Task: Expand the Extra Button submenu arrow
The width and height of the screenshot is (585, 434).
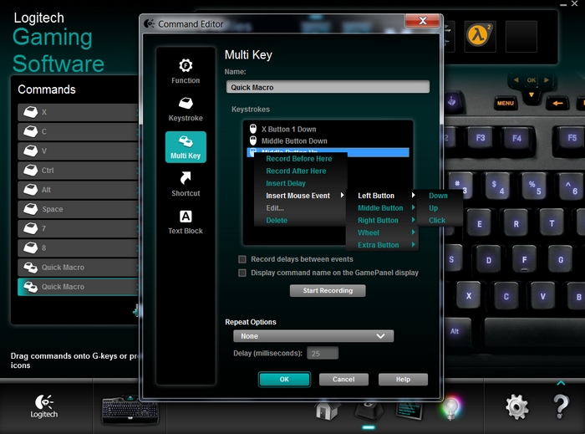Action: (413, 244)
